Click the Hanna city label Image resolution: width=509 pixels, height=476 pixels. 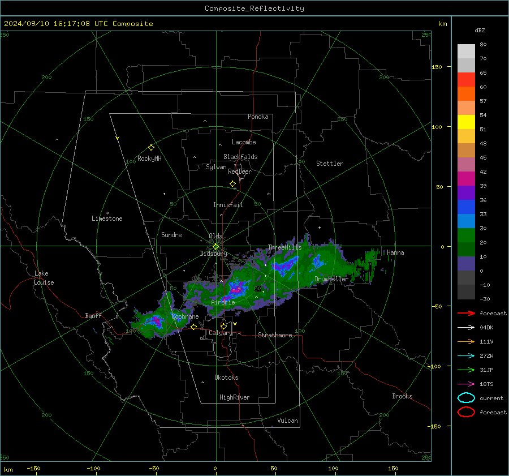click(x=395, y=252)
